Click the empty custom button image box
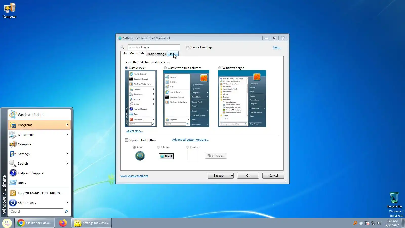 tap(193, 156)
